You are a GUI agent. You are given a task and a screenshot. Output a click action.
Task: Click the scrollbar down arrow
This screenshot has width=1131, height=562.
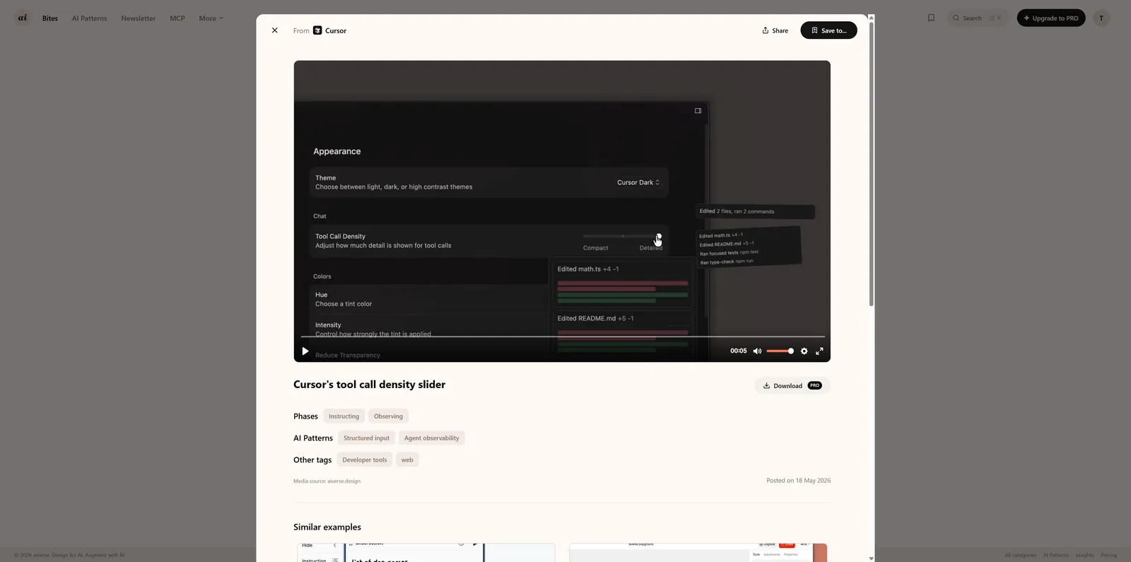click(871, 558)
